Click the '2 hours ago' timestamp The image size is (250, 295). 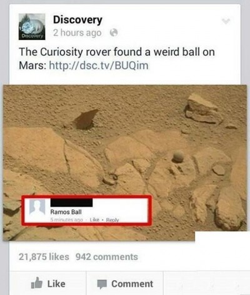[x=77, y=32]
